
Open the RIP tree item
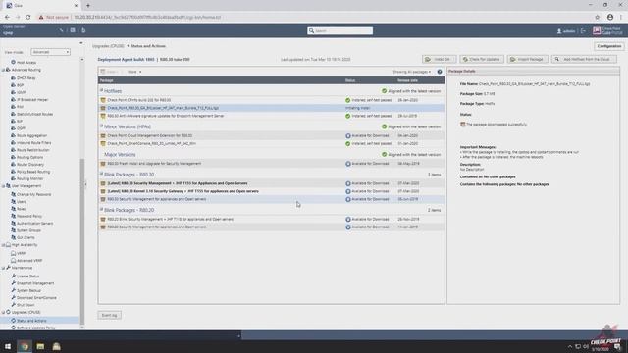tap(20, 122)
